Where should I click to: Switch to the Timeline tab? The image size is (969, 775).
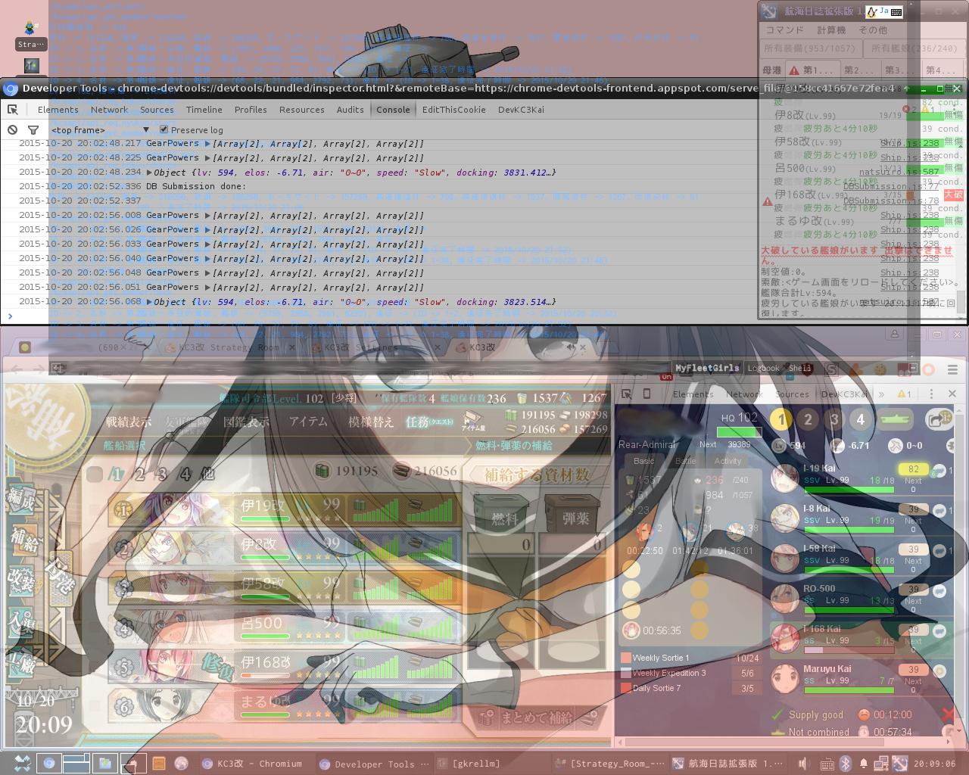coord(204,110)
